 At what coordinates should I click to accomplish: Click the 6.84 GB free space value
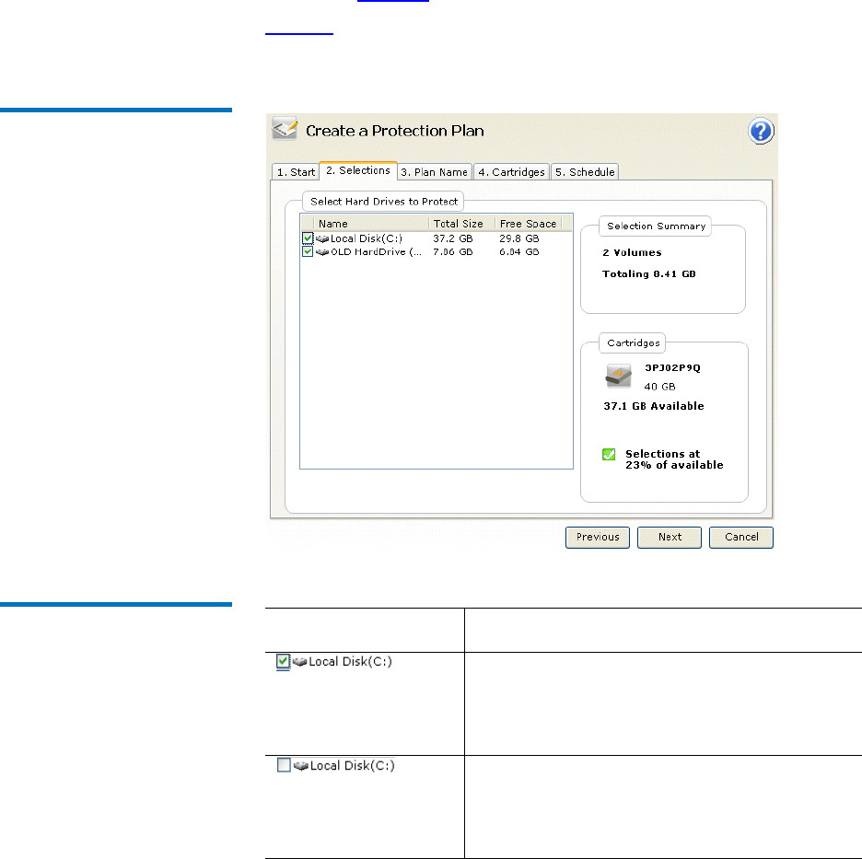tap(519, 251)
